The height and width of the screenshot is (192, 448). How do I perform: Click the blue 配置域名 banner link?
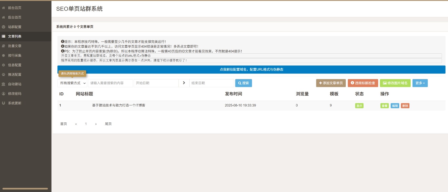(251, 70)
